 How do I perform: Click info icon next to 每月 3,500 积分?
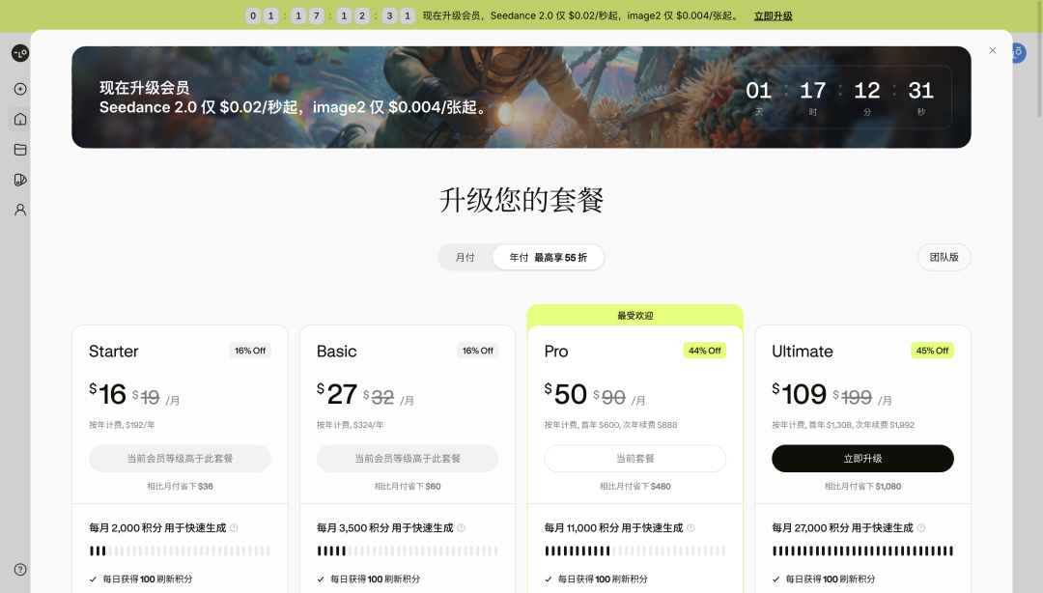(461, 527)
